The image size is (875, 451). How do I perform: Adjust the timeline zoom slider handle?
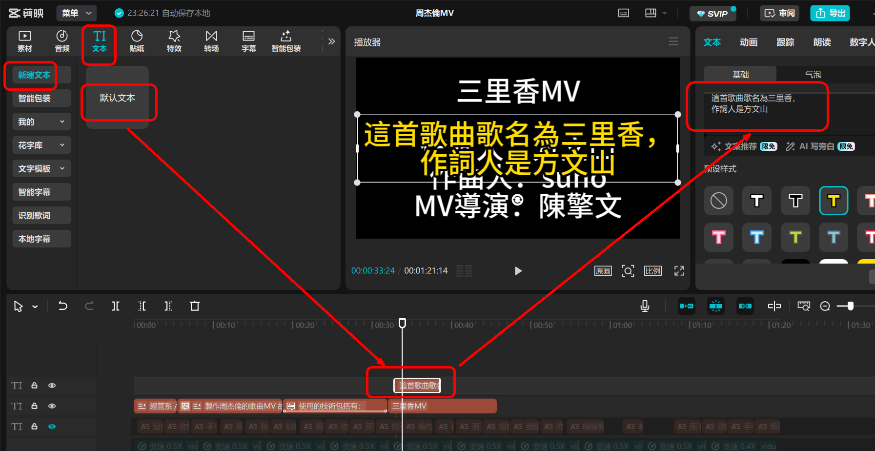click(x=851, y=306)
